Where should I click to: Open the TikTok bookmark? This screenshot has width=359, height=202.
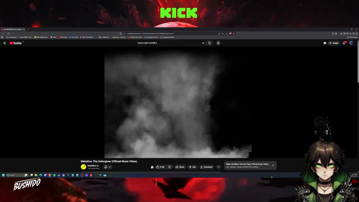coord(103,37)
